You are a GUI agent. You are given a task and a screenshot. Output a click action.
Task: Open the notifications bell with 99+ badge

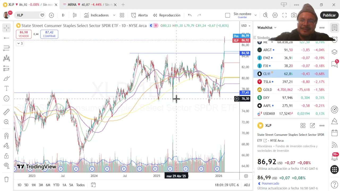pos(334,157)
